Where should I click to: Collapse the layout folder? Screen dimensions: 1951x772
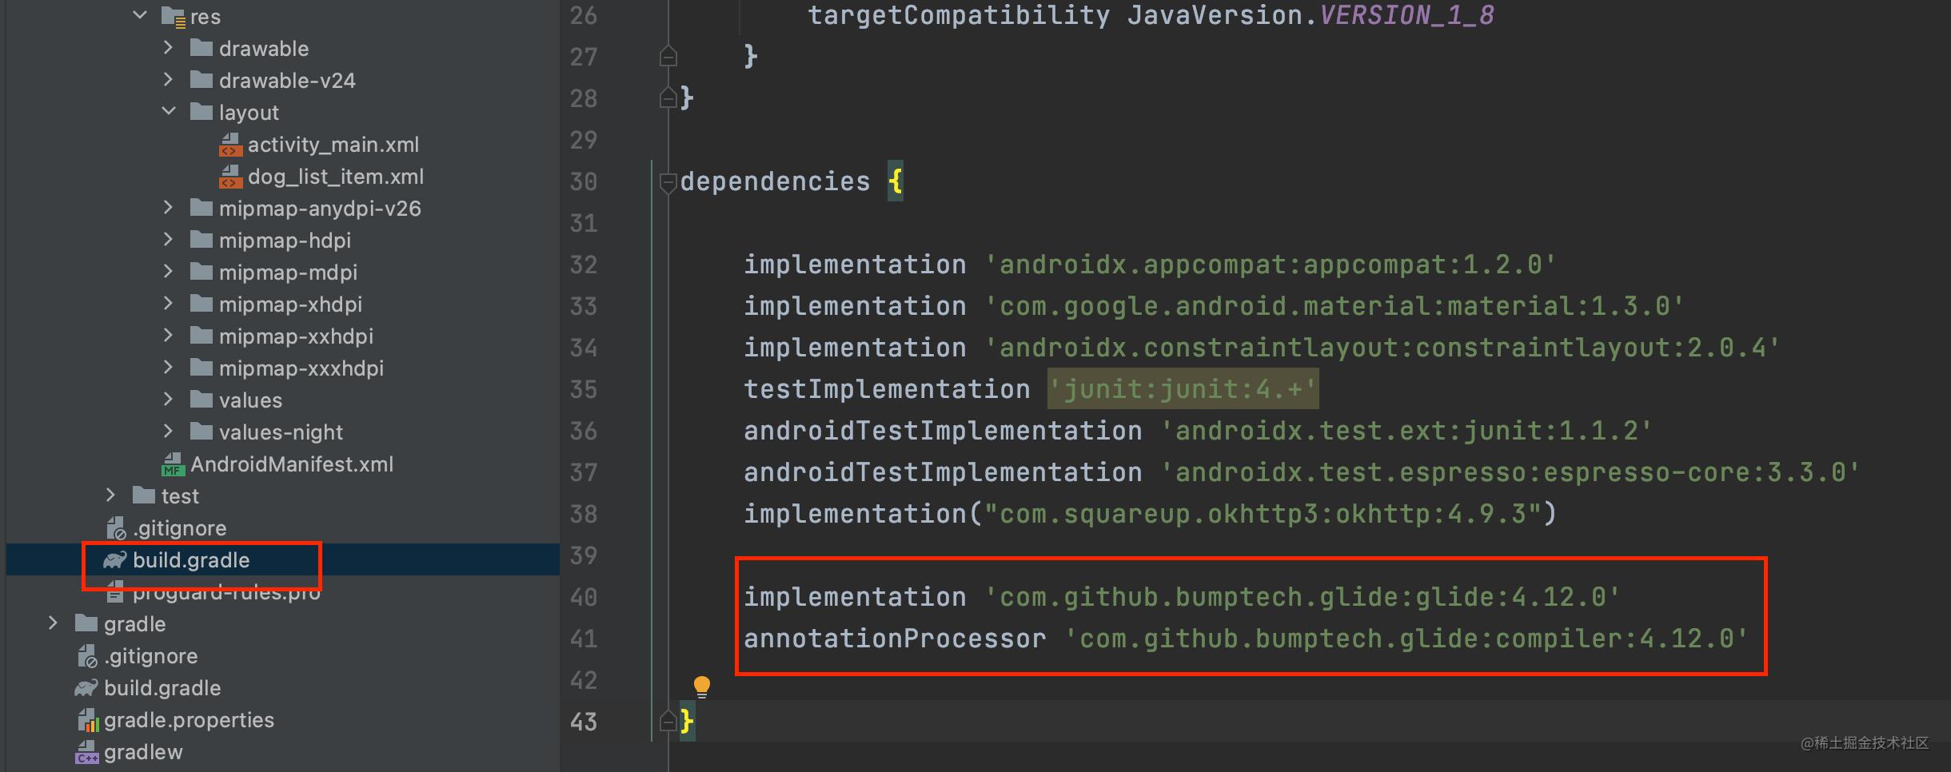(169, 111)
